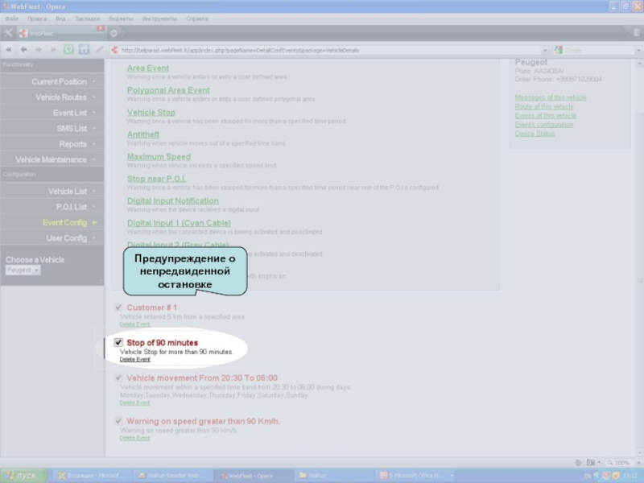Viewport: 644px width, 483px height.
Task: Select Event Config in the sidebar
Action: point(52,223)
